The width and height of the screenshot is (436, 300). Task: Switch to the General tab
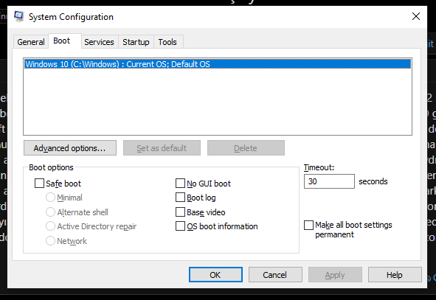tap(31, 42)
